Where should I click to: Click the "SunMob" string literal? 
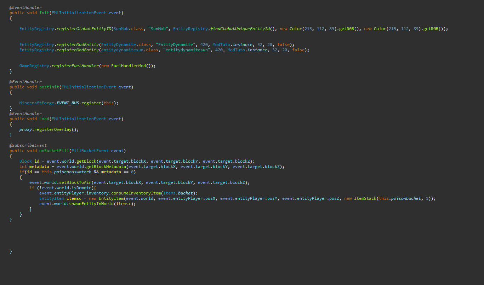click(x=158, y=29)
